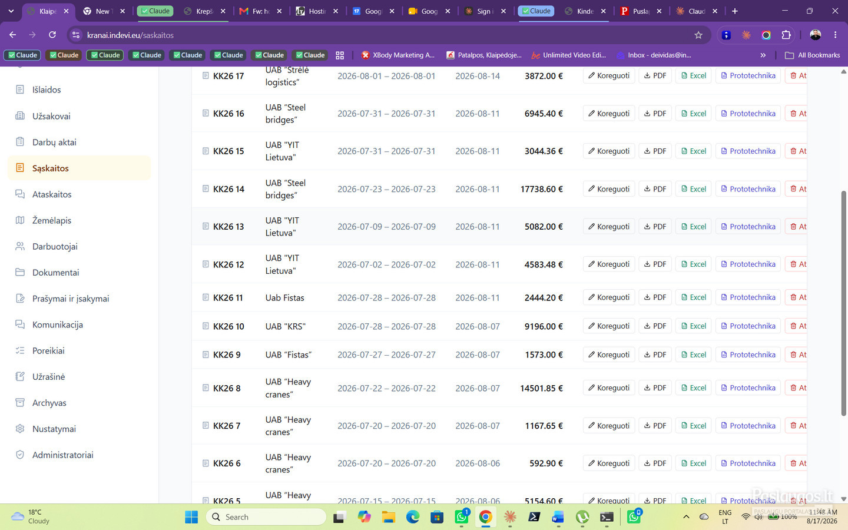Open Microsoft Word from the taskbar

(x=558, y=517)
